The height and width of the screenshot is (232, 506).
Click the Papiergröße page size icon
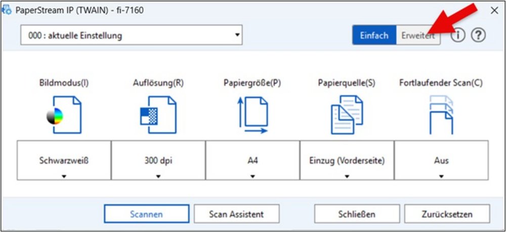pos(252,114)
